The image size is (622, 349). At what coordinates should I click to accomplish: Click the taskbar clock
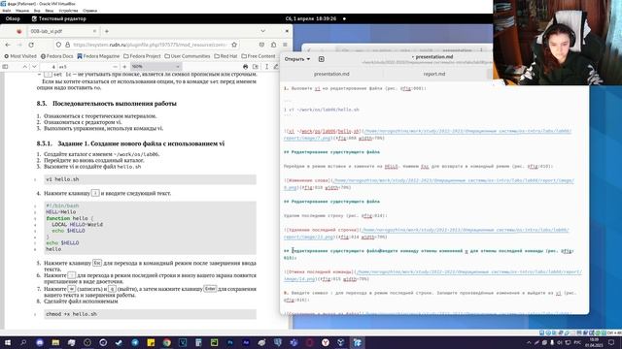point(594,342)
